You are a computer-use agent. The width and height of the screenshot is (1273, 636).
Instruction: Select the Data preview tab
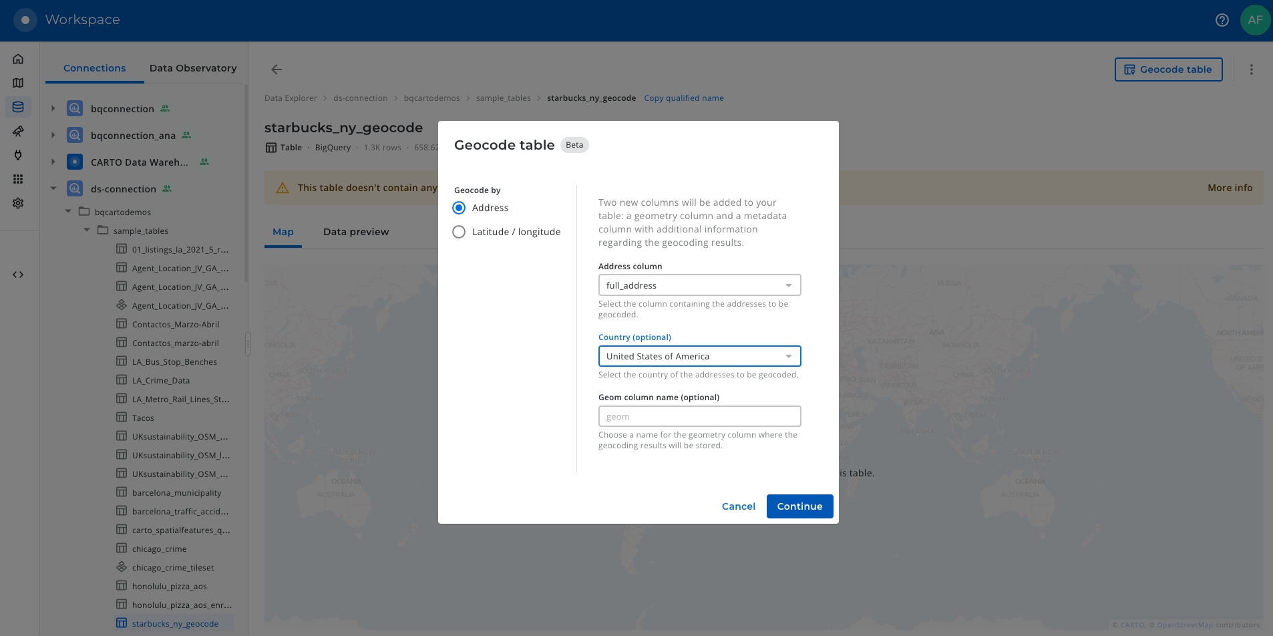click(x=356, y=232)
